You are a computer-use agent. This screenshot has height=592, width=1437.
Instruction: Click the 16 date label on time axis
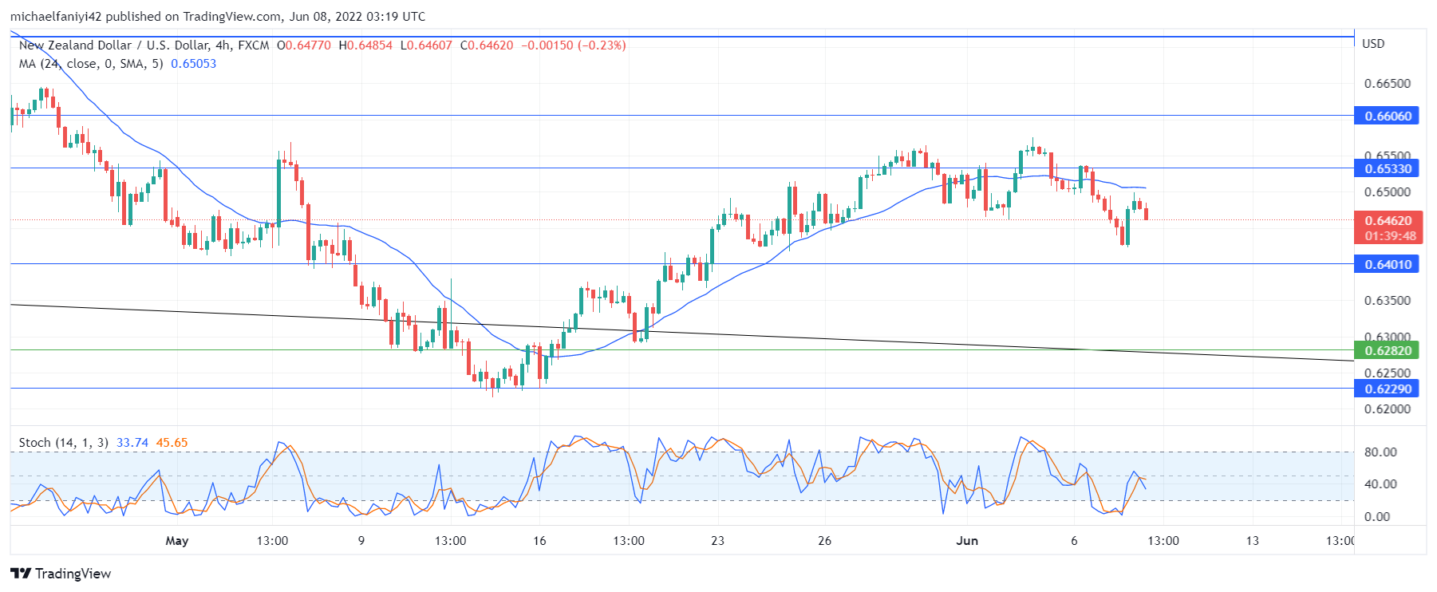coord(539,541)
